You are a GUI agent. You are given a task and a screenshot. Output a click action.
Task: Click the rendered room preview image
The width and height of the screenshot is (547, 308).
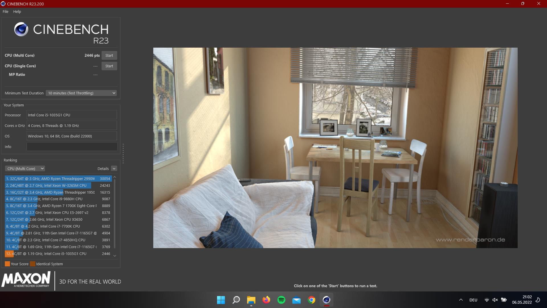click(x=335, y=148)
